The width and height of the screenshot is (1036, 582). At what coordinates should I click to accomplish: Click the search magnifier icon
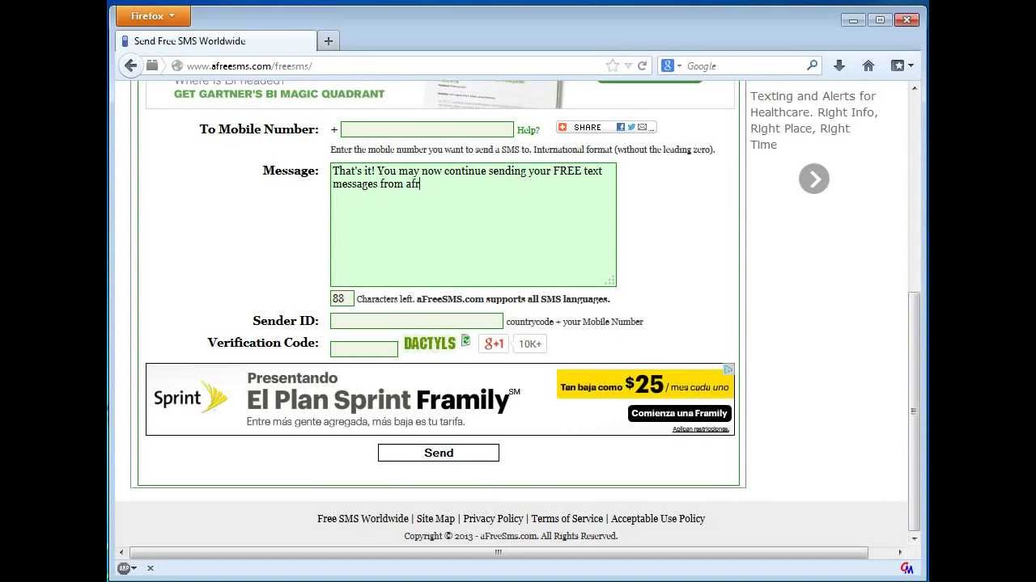(812, 65)
